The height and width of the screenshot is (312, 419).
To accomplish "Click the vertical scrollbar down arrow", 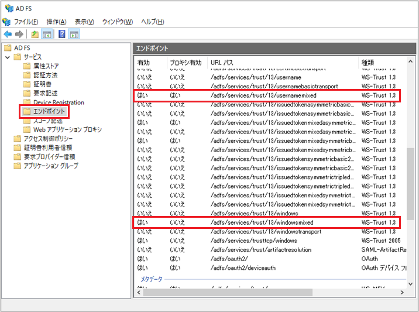I will tap(410, 284).
